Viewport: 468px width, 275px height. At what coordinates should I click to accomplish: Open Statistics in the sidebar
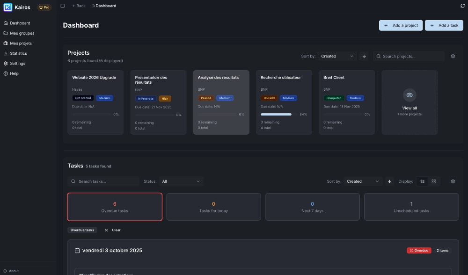(18, 53)
